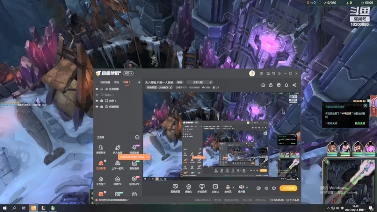Toggle lock on the first source row
The height and width of the screenshot is (212, 377).
pos(101,89)
